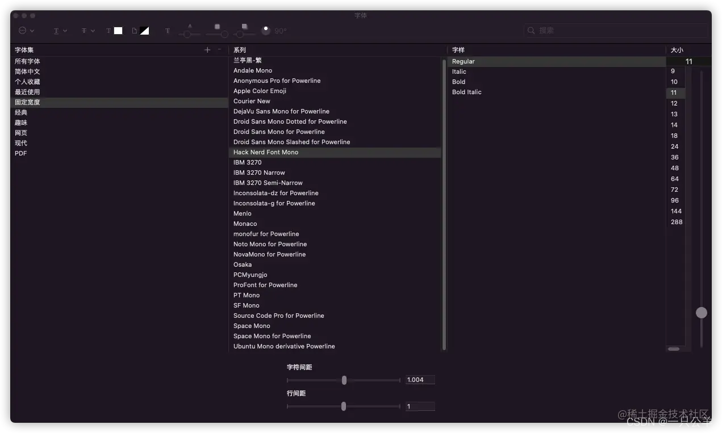Image resolution: width=722 pixels, height=433 pixels.
Task: Click the font search field
Action: tap(615, 31)
